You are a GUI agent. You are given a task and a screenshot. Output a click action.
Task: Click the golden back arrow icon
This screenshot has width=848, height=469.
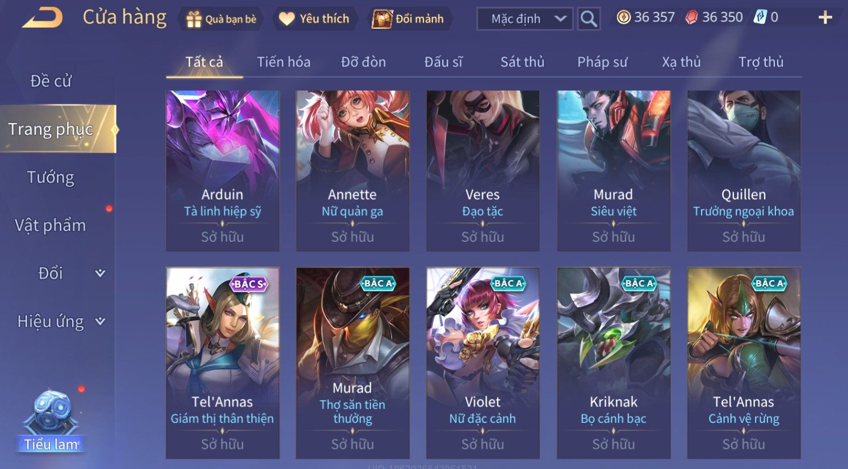pyautogui.click(x=42, y=18)
